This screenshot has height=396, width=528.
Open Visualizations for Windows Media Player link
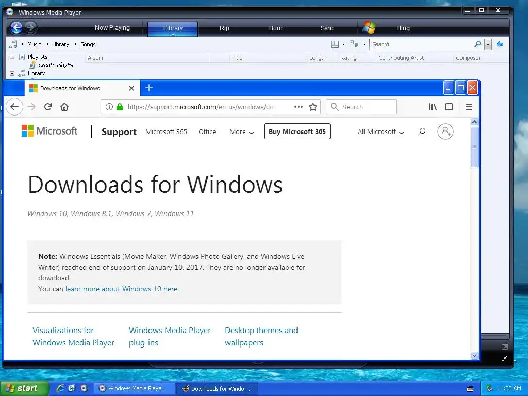pyautogui.click(x=73, y=336)
